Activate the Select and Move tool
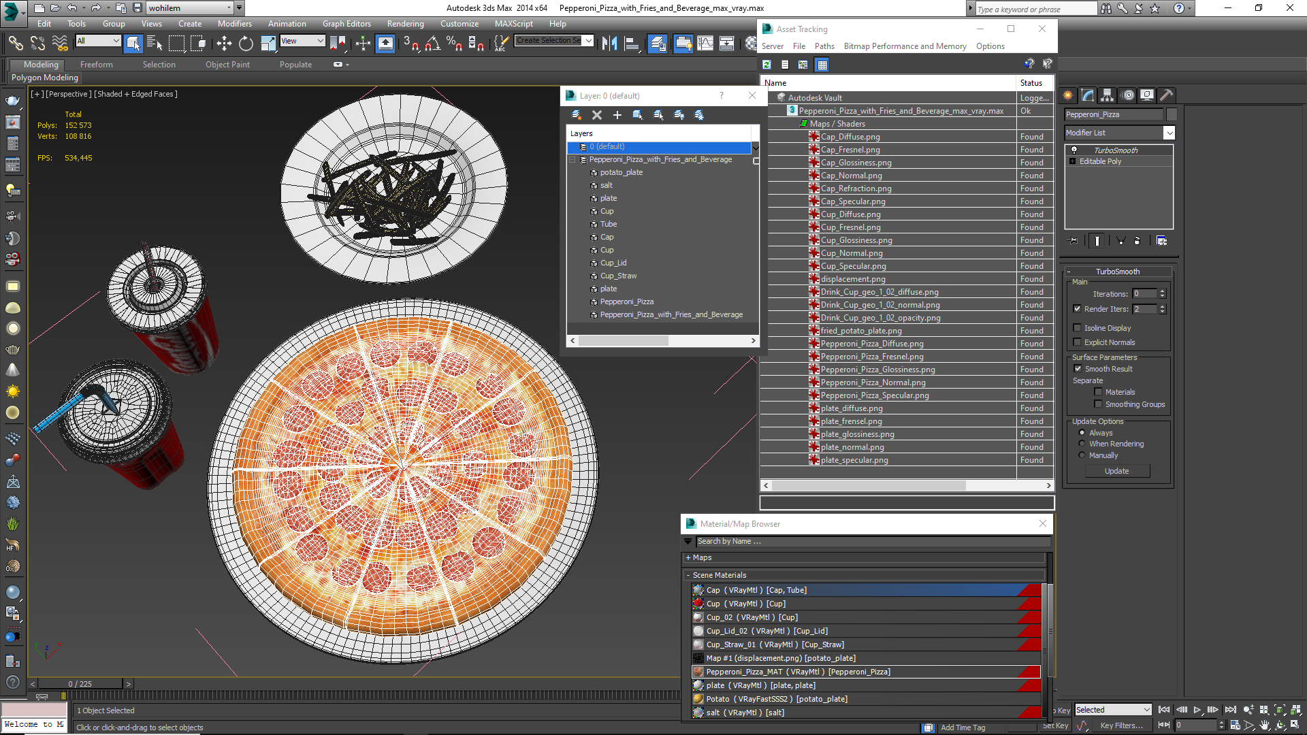 pyautogui.click(x=224, y=44)
